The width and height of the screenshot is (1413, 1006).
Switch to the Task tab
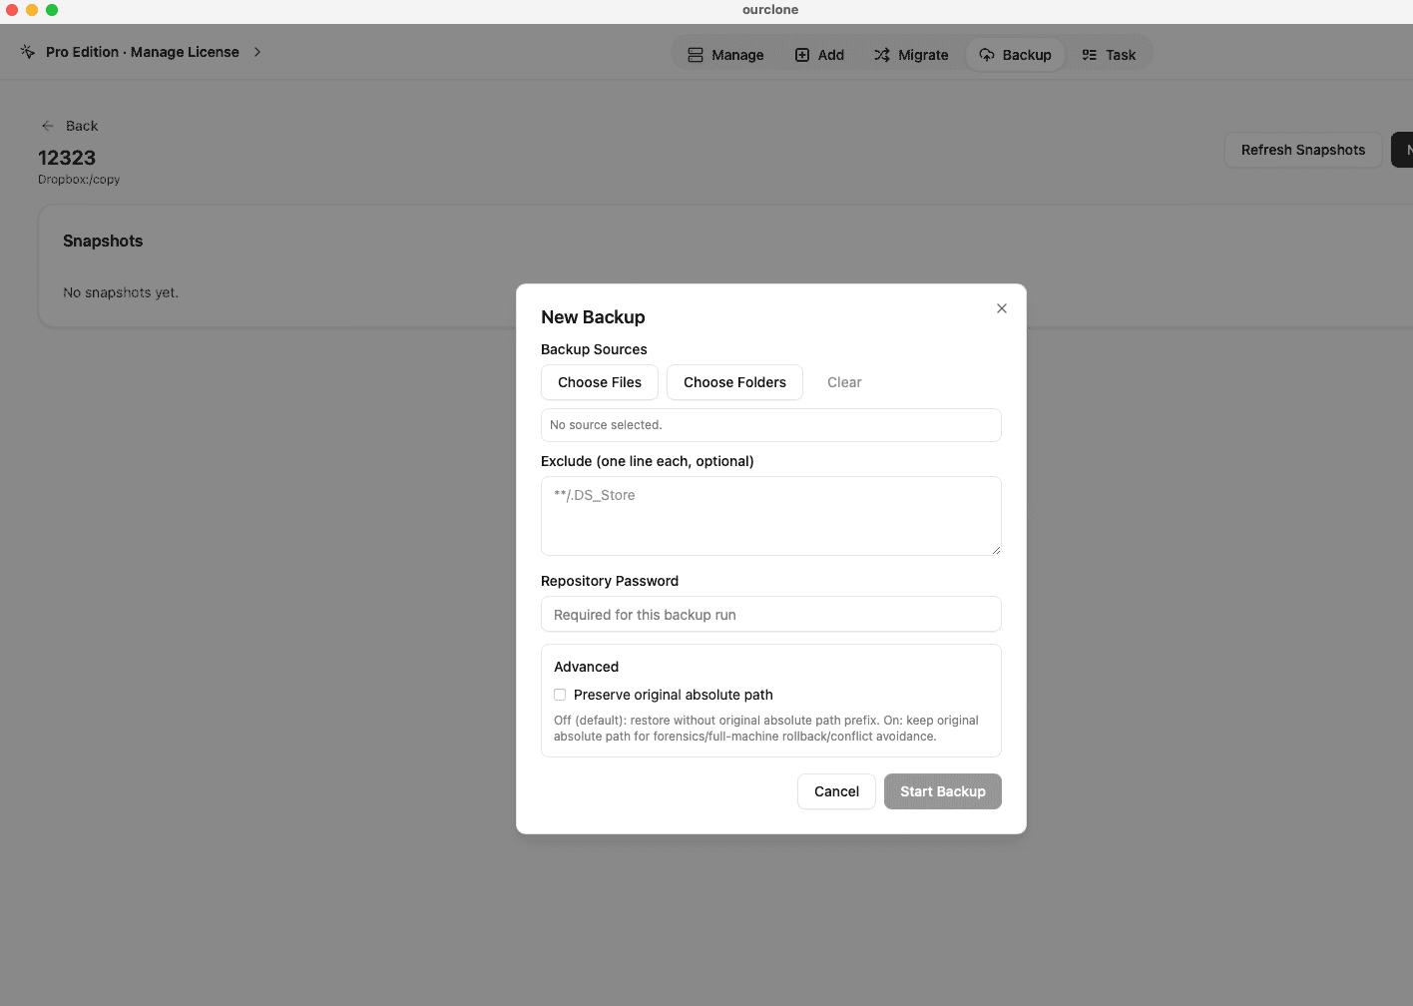coord(1110,55)
